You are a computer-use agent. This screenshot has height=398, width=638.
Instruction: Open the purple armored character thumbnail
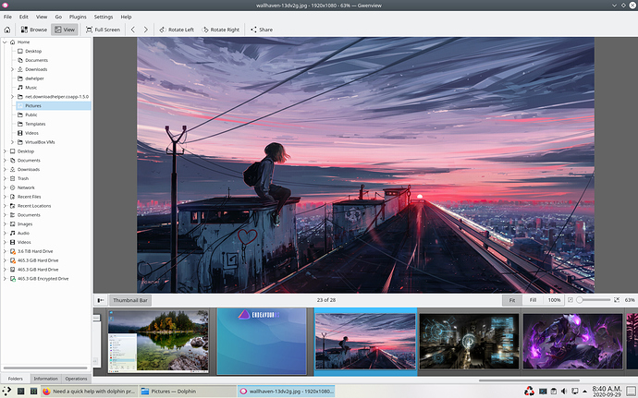572,341
